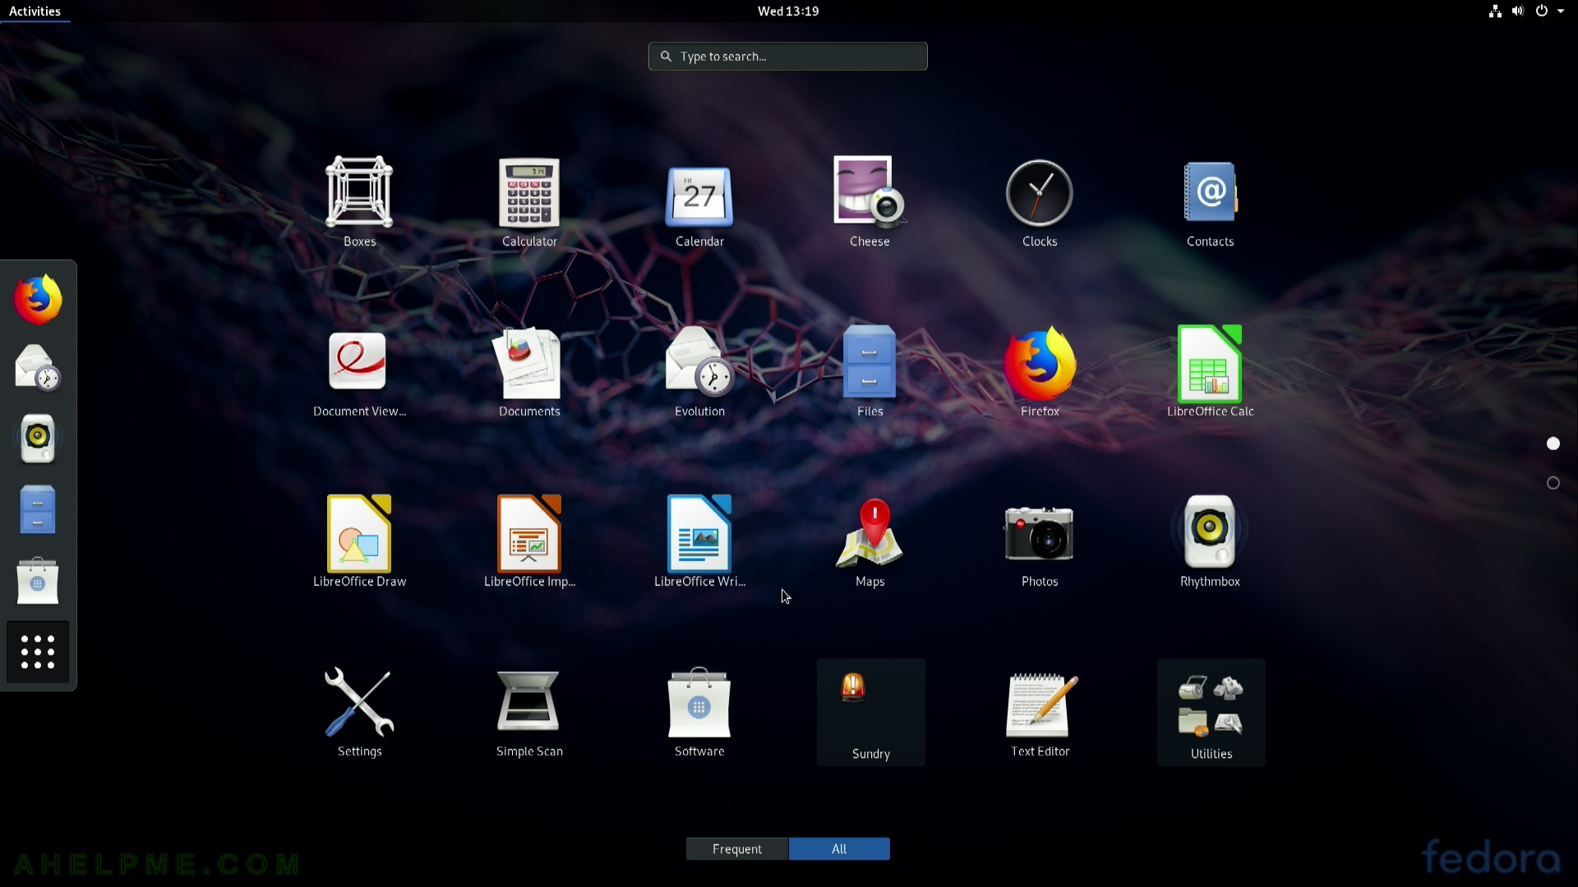Image resolution: width=1578 pixels, height=887 pixels.
Task: Open Rhythmbox from the dash
Action: tap(38, 439)
